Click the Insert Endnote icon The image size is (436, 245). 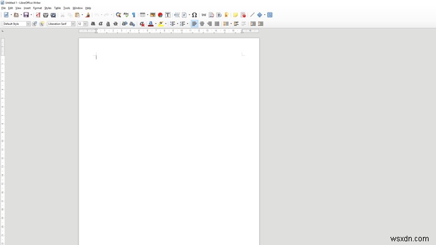coord(219,15)
